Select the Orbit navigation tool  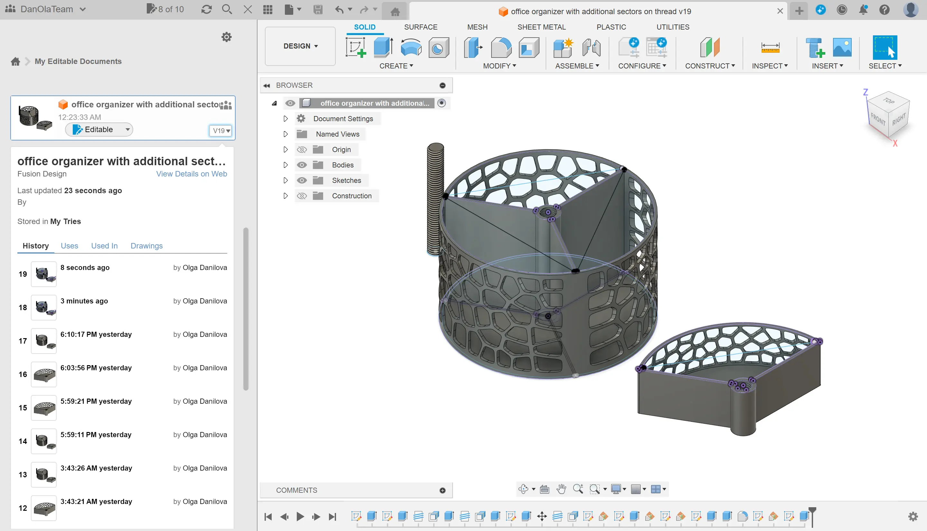(x=523, y=489)
